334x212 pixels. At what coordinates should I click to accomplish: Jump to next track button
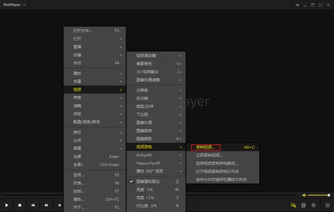[x=46, y=205]
